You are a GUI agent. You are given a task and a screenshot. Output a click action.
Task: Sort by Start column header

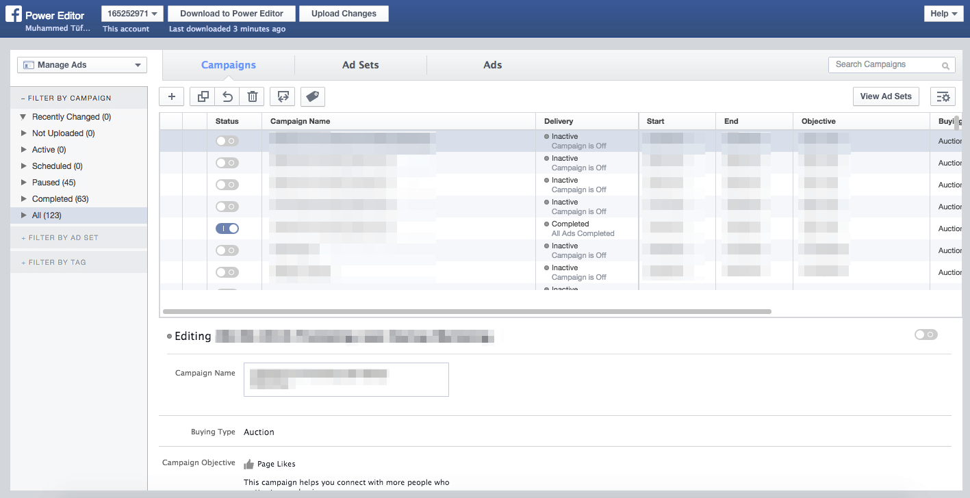coord(677,121)
